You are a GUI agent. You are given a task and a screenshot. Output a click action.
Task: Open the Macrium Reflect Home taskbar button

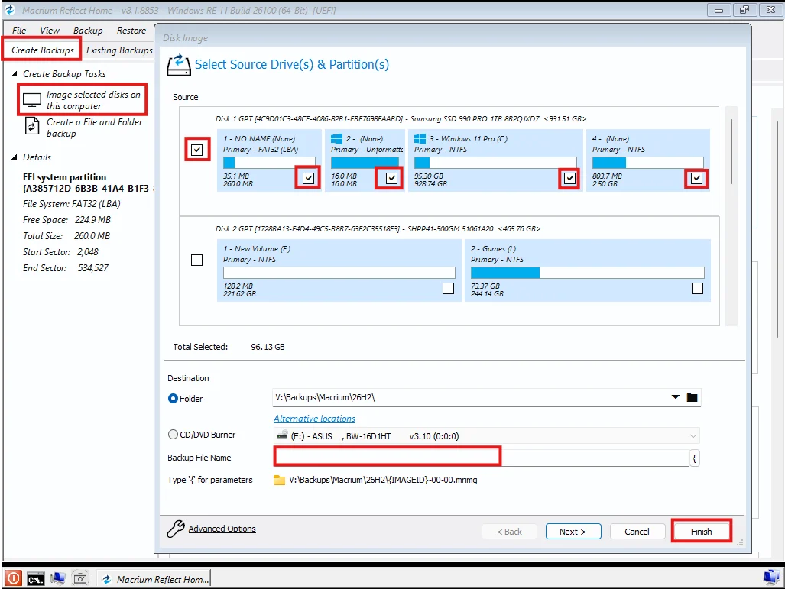tap(154, 579)
